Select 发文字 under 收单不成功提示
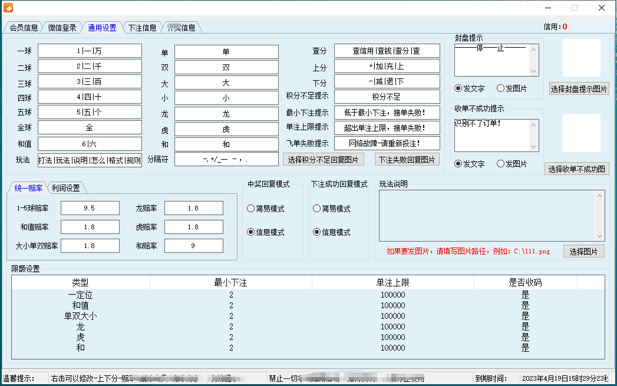Image resolution: width=617 pixels, height=386 pixels. click(458, 164)
